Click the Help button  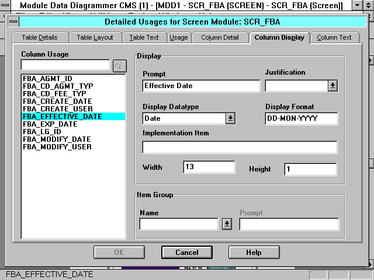click(253, 253)
